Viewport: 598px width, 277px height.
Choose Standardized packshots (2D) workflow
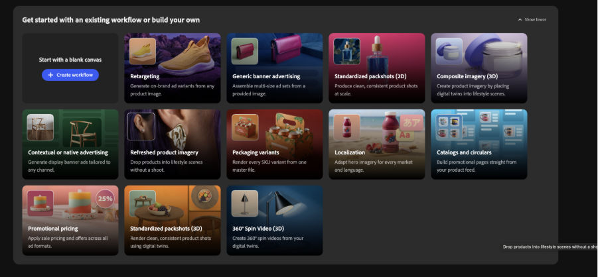click(377, 68)
